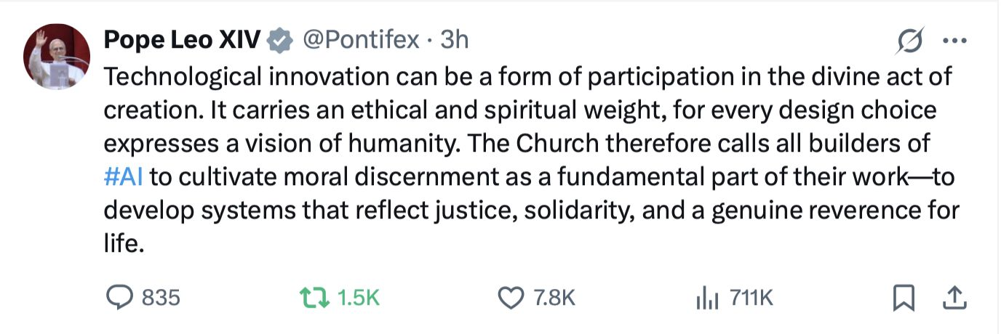Open view analytics bar chart icon

pos(707,297)
